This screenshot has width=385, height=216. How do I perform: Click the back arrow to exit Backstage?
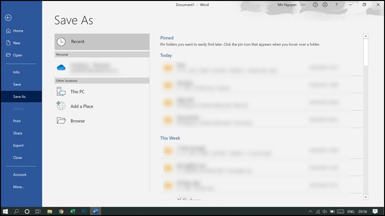(8, 18)
